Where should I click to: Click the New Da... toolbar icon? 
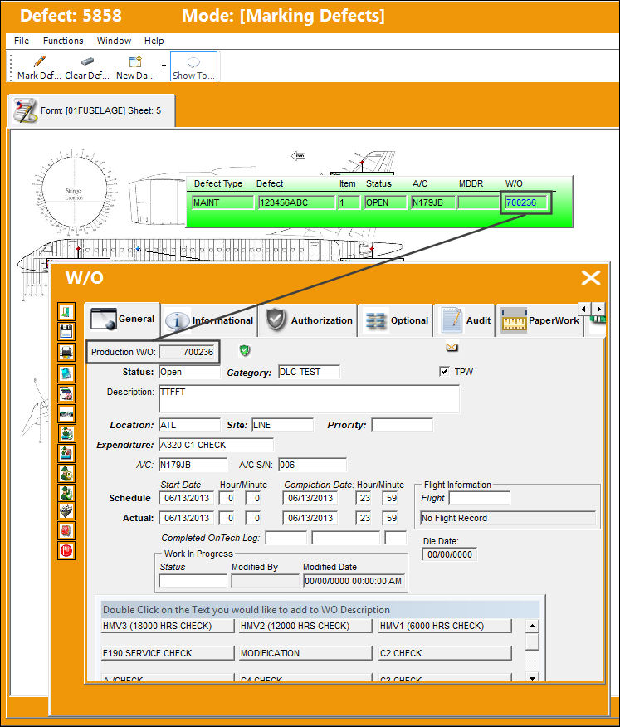pos(135,66)
